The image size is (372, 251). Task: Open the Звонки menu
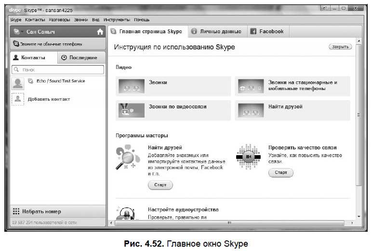[81, 20]
